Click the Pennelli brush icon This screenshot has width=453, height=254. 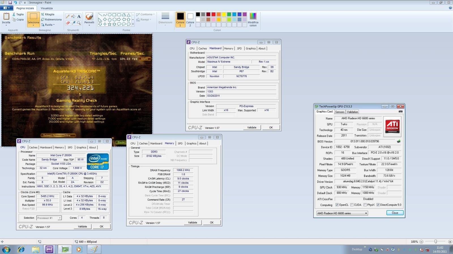click(89, 16)
